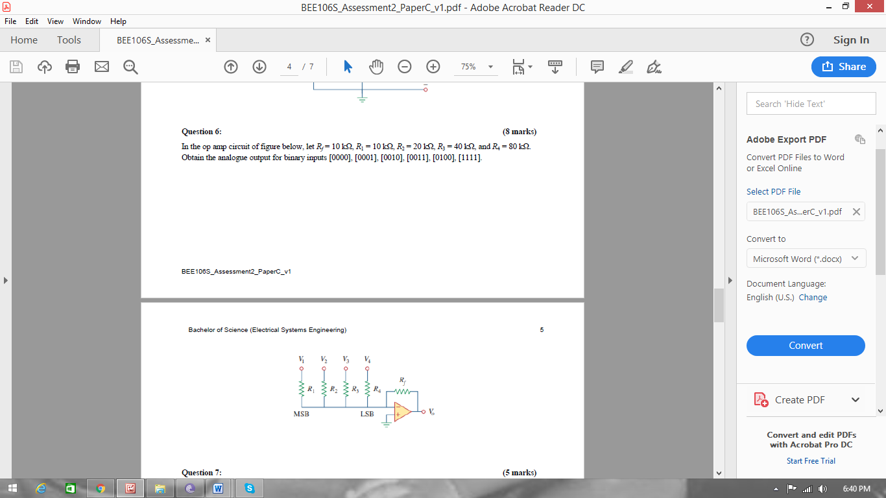Zoom out using the minus icon

click(405, 66)
